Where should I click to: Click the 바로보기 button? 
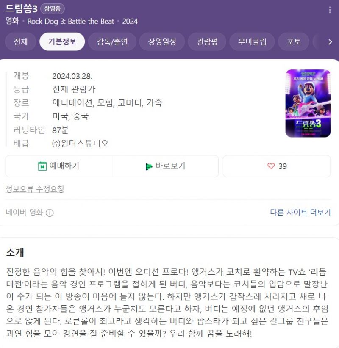tap(165, 166)
